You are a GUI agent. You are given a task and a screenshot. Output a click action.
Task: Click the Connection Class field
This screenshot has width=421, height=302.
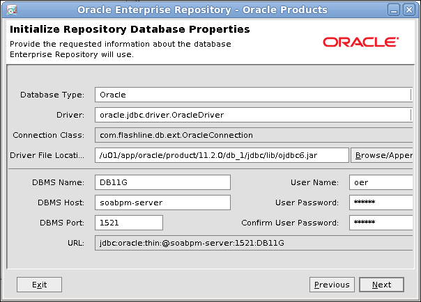click(254, 135)
